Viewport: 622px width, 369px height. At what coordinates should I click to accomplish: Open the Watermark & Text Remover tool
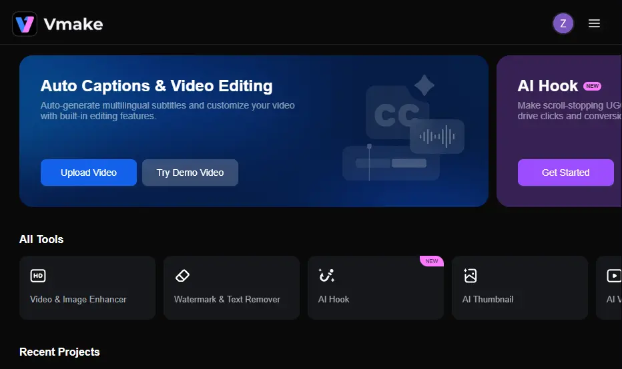(232, 288)
